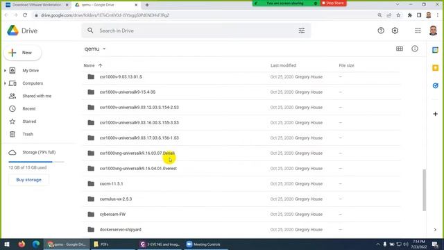Click the address bar URL
The width and height of the screenshot is (444, 250).
click(105, 15)
